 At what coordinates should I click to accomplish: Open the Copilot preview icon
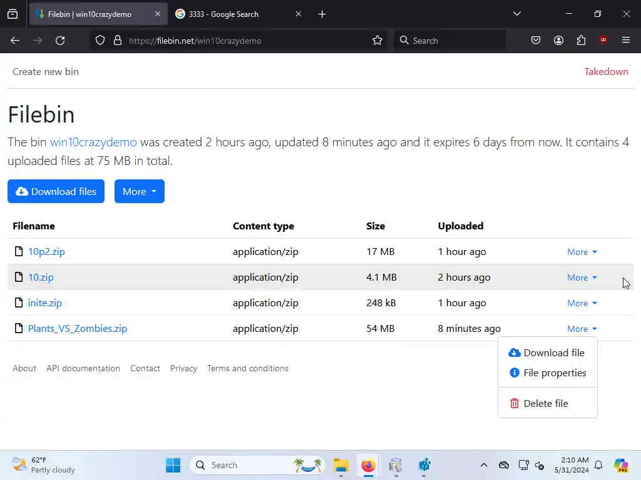tap(621, 465)
